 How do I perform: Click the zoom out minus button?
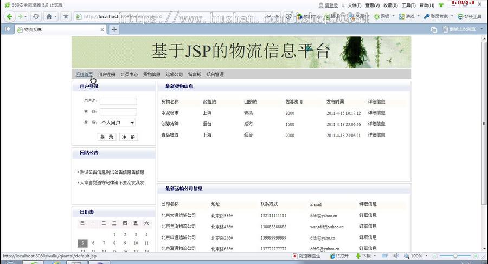click(435, 256)
